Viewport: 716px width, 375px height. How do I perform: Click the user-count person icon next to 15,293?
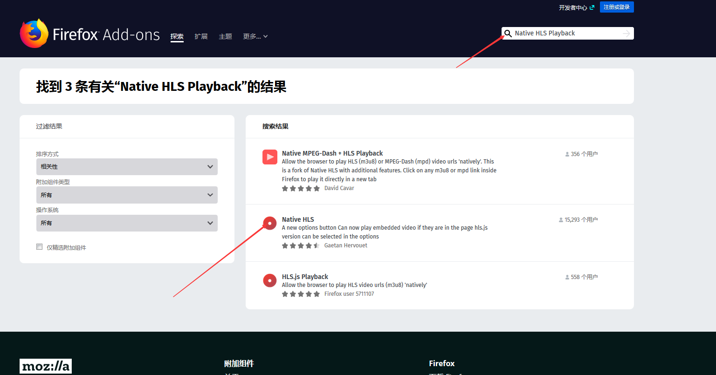pyautogui.click(x=560, y=219)
